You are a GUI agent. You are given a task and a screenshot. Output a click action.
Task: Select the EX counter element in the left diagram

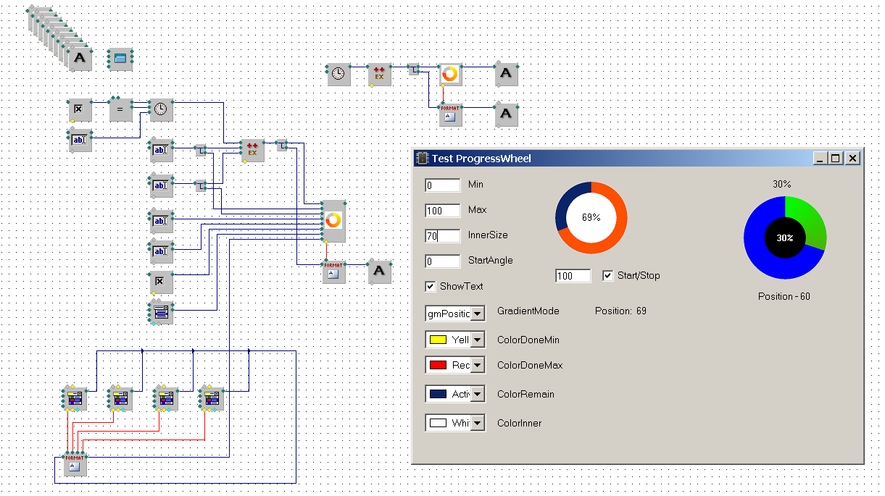(252, 149)
